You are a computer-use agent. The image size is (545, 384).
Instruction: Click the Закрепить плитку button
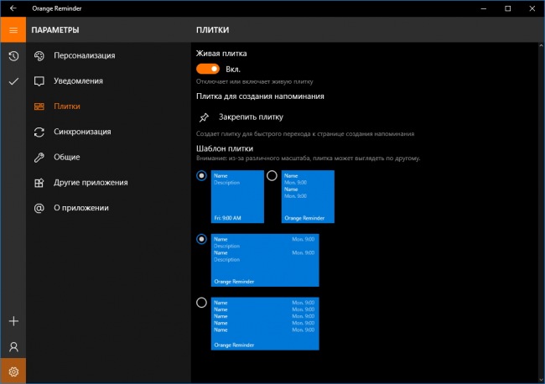click(241, 117)
